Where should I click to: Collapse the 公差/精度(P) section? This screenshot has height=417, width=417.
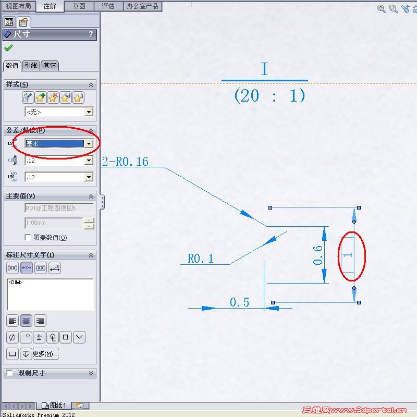point(91,130)
